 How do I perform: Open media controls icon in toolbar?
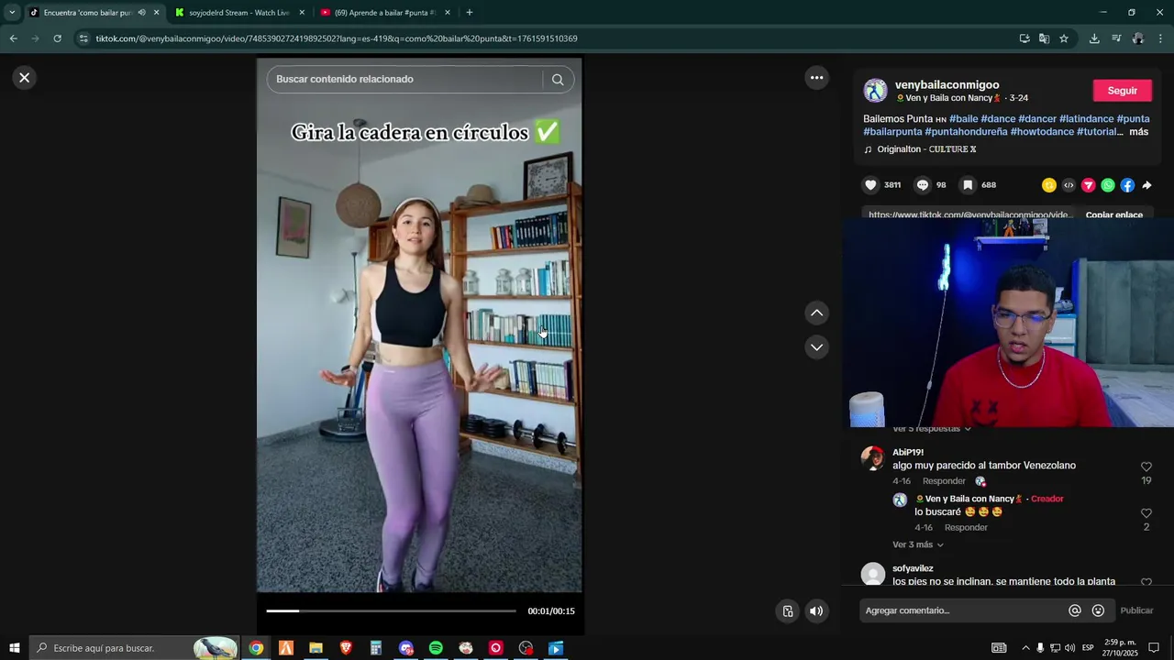tap(1116, 38)
